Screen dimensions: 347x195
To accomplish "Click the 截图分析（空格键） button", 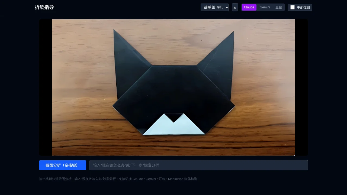I will pyautogui.click(x=63, y=165).
